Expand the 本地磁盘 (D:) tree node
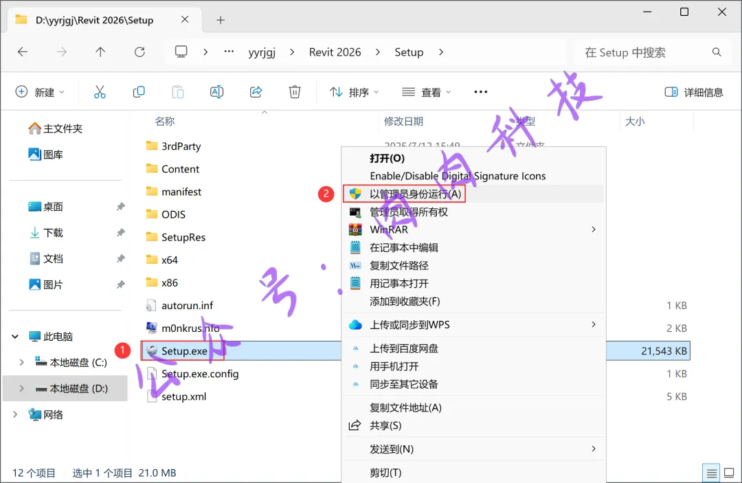 pos(22,388)
